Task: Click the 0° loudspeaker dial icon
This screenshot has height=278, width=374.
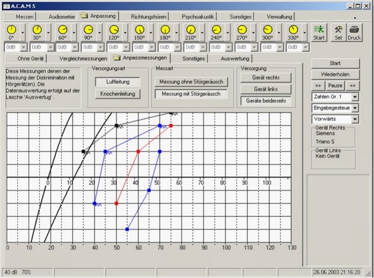Action: tap(11, 30)
